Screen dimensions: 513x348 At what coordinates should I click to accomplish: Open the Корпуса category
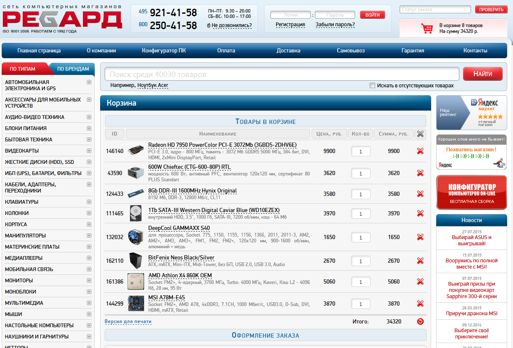click(x=16, y=224)
